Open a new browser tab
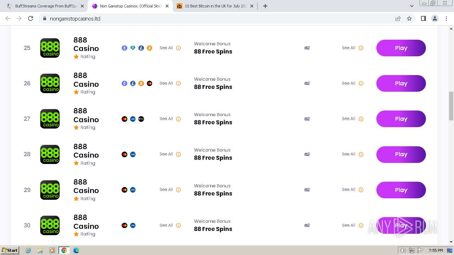 click(265, 6)
